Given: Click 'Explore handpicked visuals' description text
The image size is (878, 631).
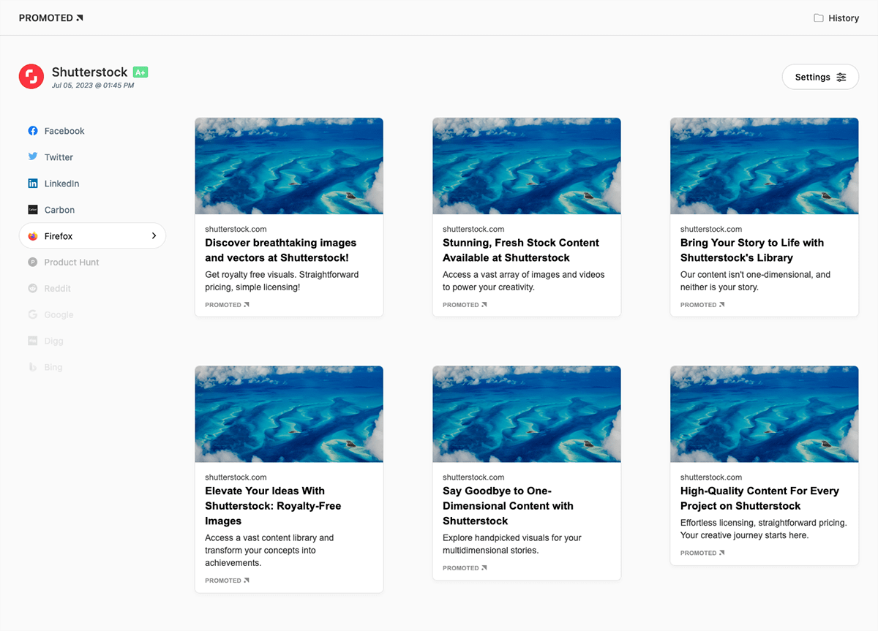Looking at the screenshot, I should [512, 544].
